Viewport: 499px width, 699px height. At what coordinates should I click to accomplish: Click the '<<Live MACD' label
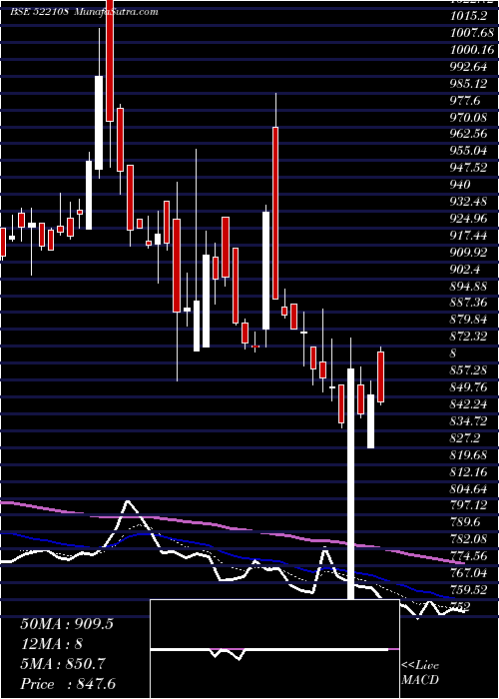click(420, 673)
